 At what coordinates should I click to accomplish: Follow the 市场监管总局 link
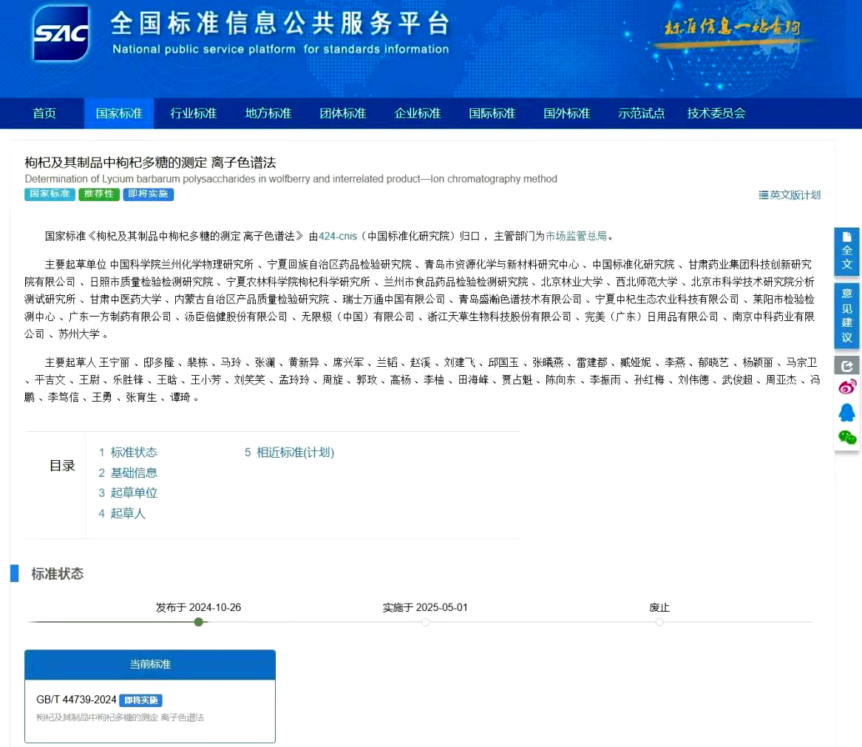coord(576,236)
